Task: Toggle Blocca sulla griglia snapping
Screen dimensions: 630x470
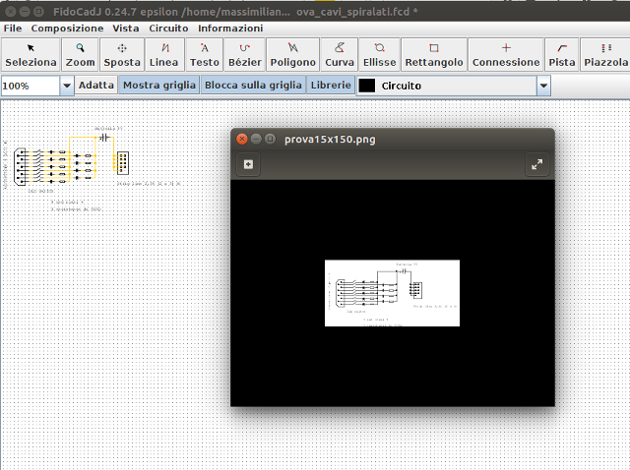Action: coord(253,86)
